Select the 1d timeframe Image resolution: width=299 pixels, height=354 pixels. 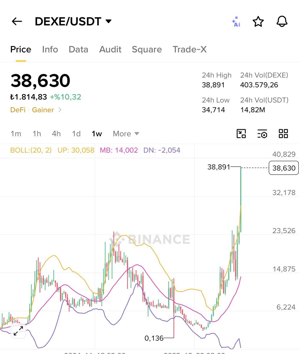(76, 134)
